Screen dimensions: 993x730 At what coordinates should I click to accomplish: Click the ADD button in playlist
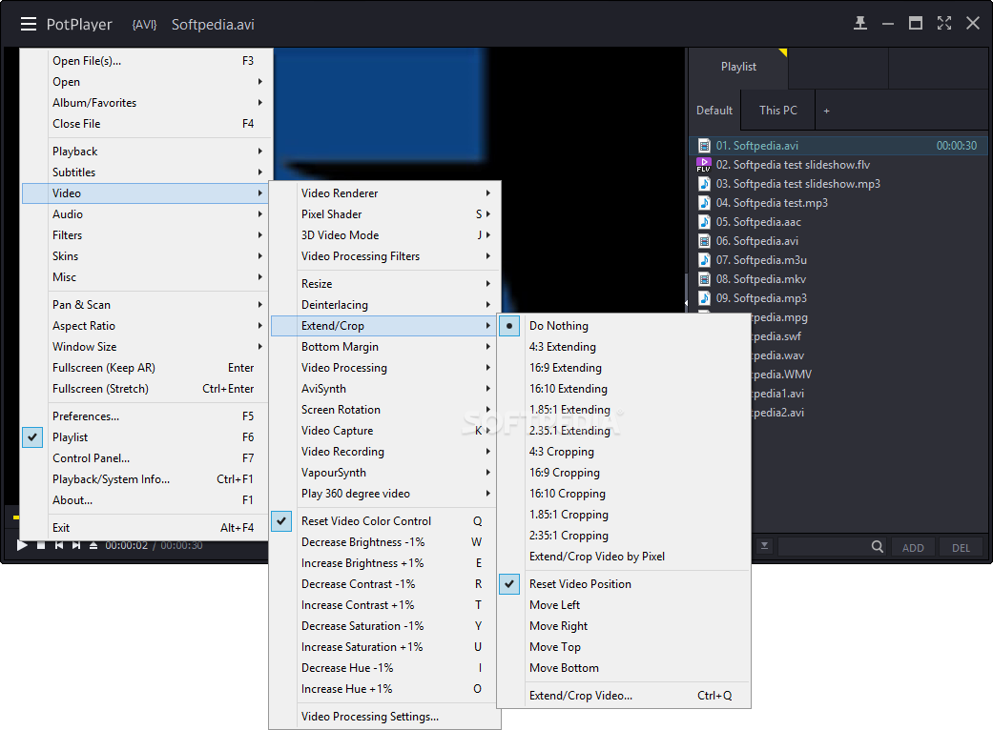click(913, 548)
